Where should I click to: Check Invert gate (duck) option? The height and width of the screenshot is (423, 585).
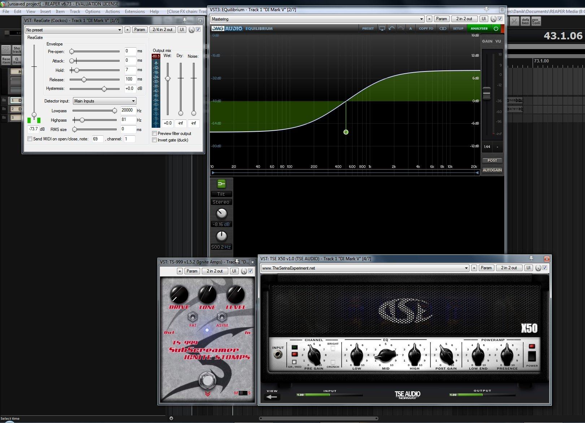155,140
